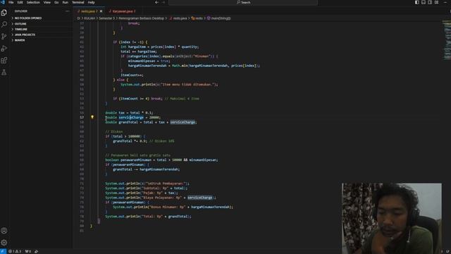Open errors and warnings count in status bar
This screenshot has height=254, width=451.
(x=15, y=251)
